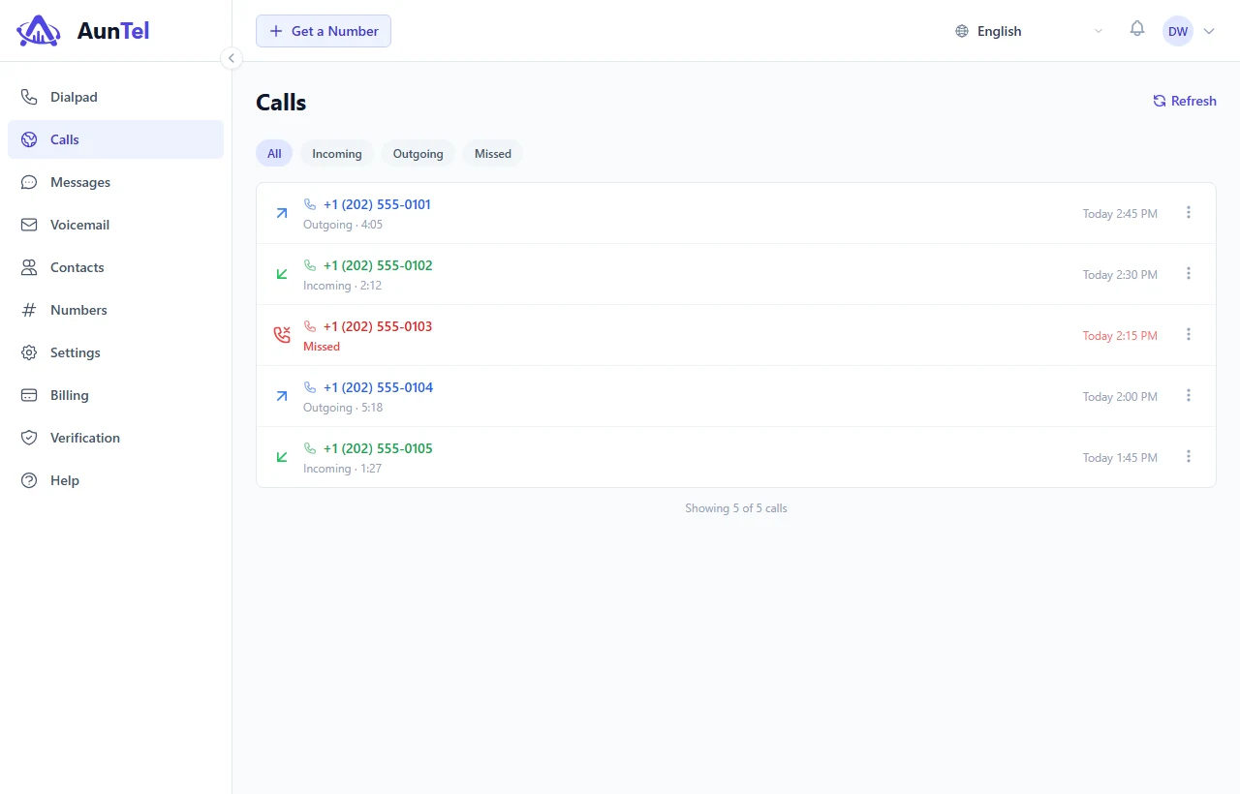Click 'Incoming · 1:27' call detail

pos(342,469)
